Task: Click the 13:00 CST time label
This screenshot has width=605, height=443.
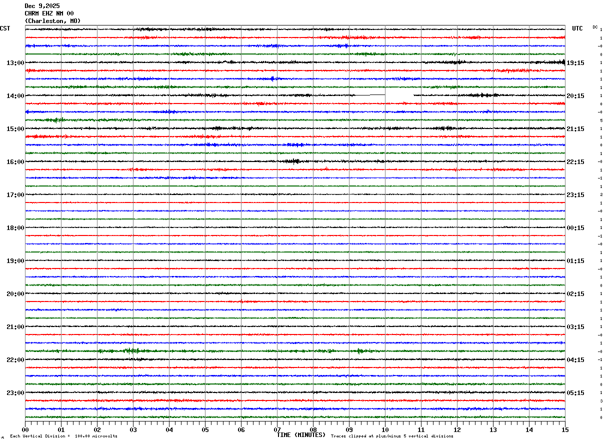Action: (15, 63)
